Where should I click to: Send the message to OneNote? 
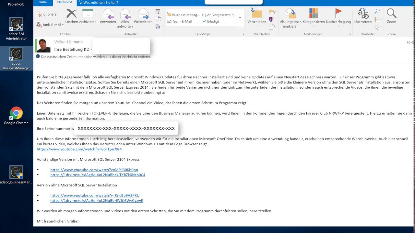pos(271,19)
